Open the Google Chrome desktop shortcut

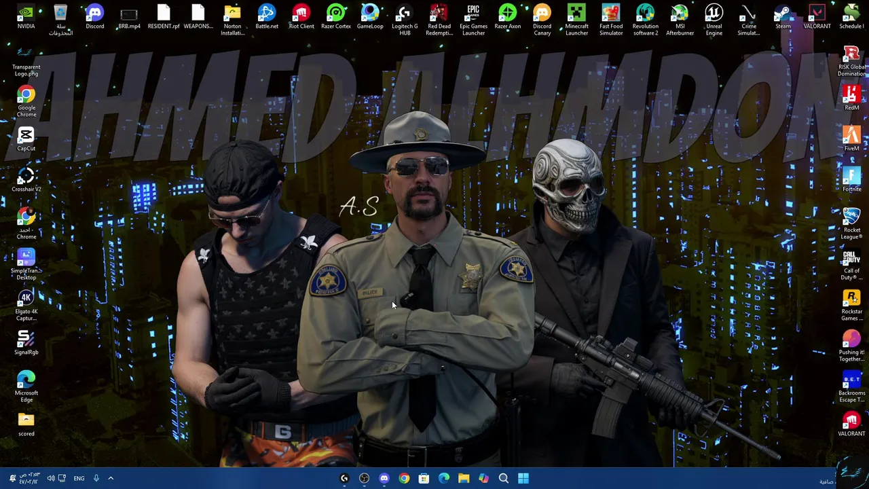[26, 102]
